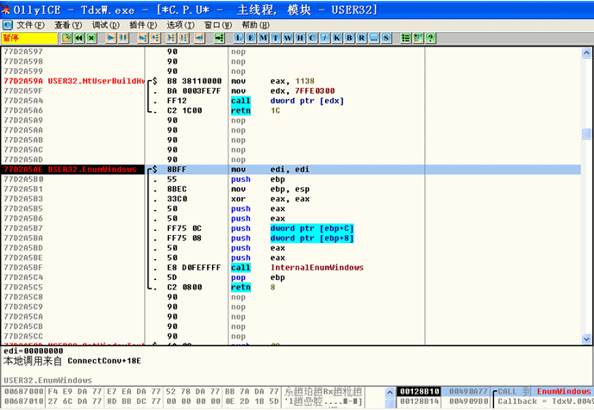Click the Trace Into toolbar icon
594x410 pixels.
point(172,38)
